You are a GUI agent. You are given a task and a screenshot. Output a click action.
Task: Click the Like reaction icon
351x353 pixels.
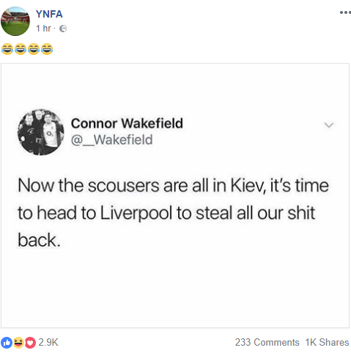coord(7,343)
